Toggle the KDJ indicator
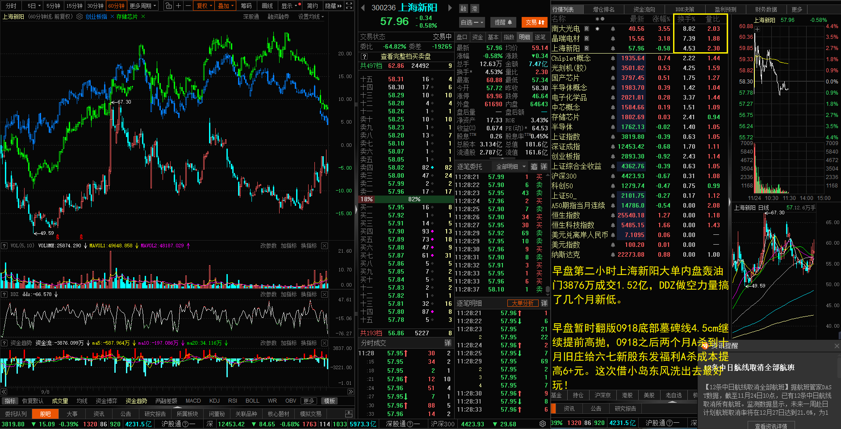Image resolution: width=841 pixels, height=429 pixels. (214, 401)
